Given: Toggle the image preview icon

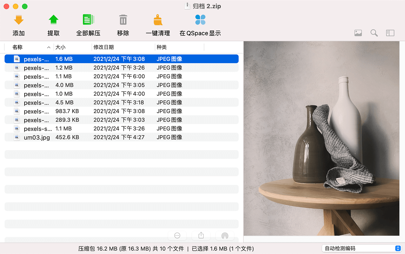Looking at the screenshot, I should [x=358, y=33].
